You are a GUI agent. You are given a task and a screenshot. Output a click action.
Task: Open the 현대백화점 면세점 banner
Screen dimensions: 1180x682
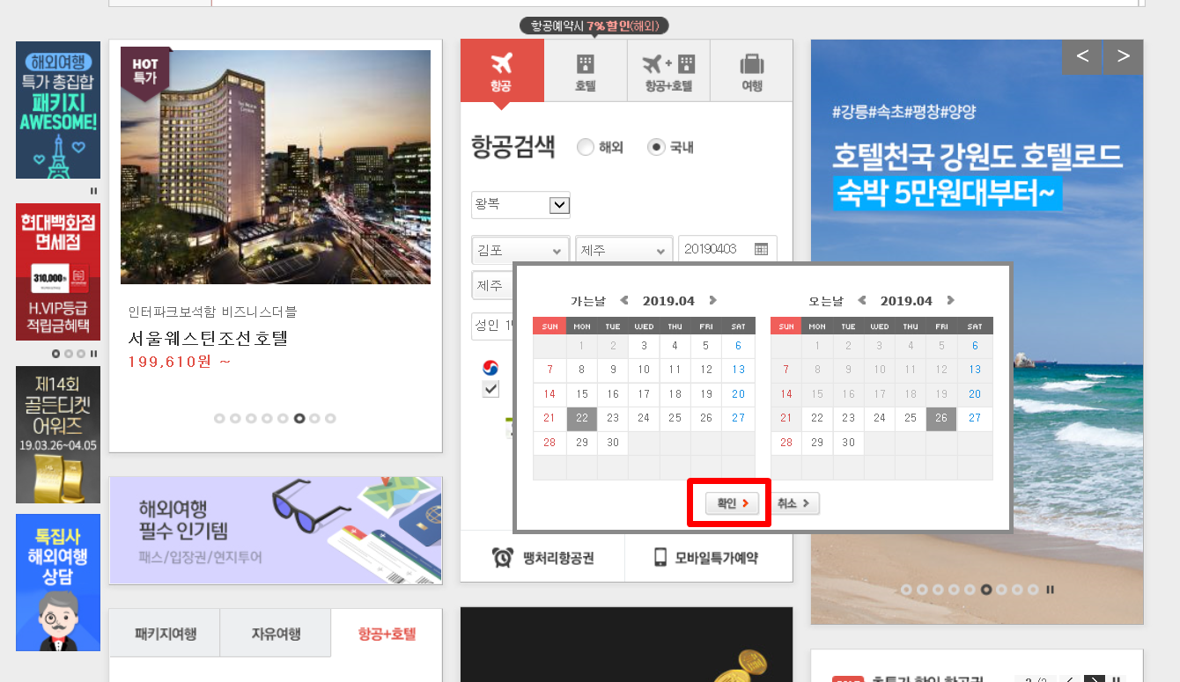tap(58, 272)
